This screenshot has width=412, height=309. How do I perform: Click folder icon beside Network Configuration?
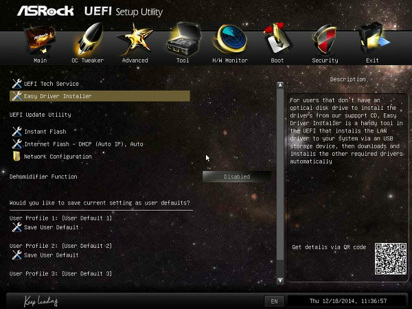[16, 156]
